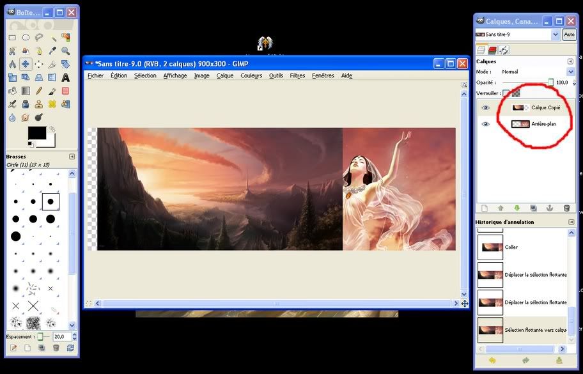Open the Calques panel configuration menu arrow
Screen dimensions: 583x374
[x=570, y=61]
